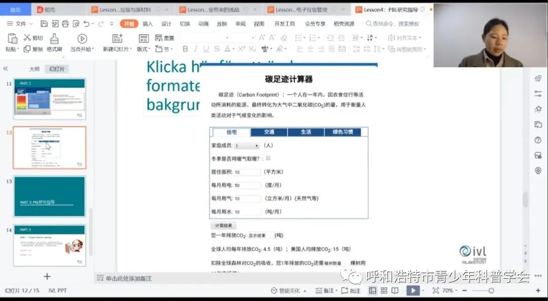Switch to the 交通 calculator tab
This screenshot has width=548, height=301.
[269, 132]
